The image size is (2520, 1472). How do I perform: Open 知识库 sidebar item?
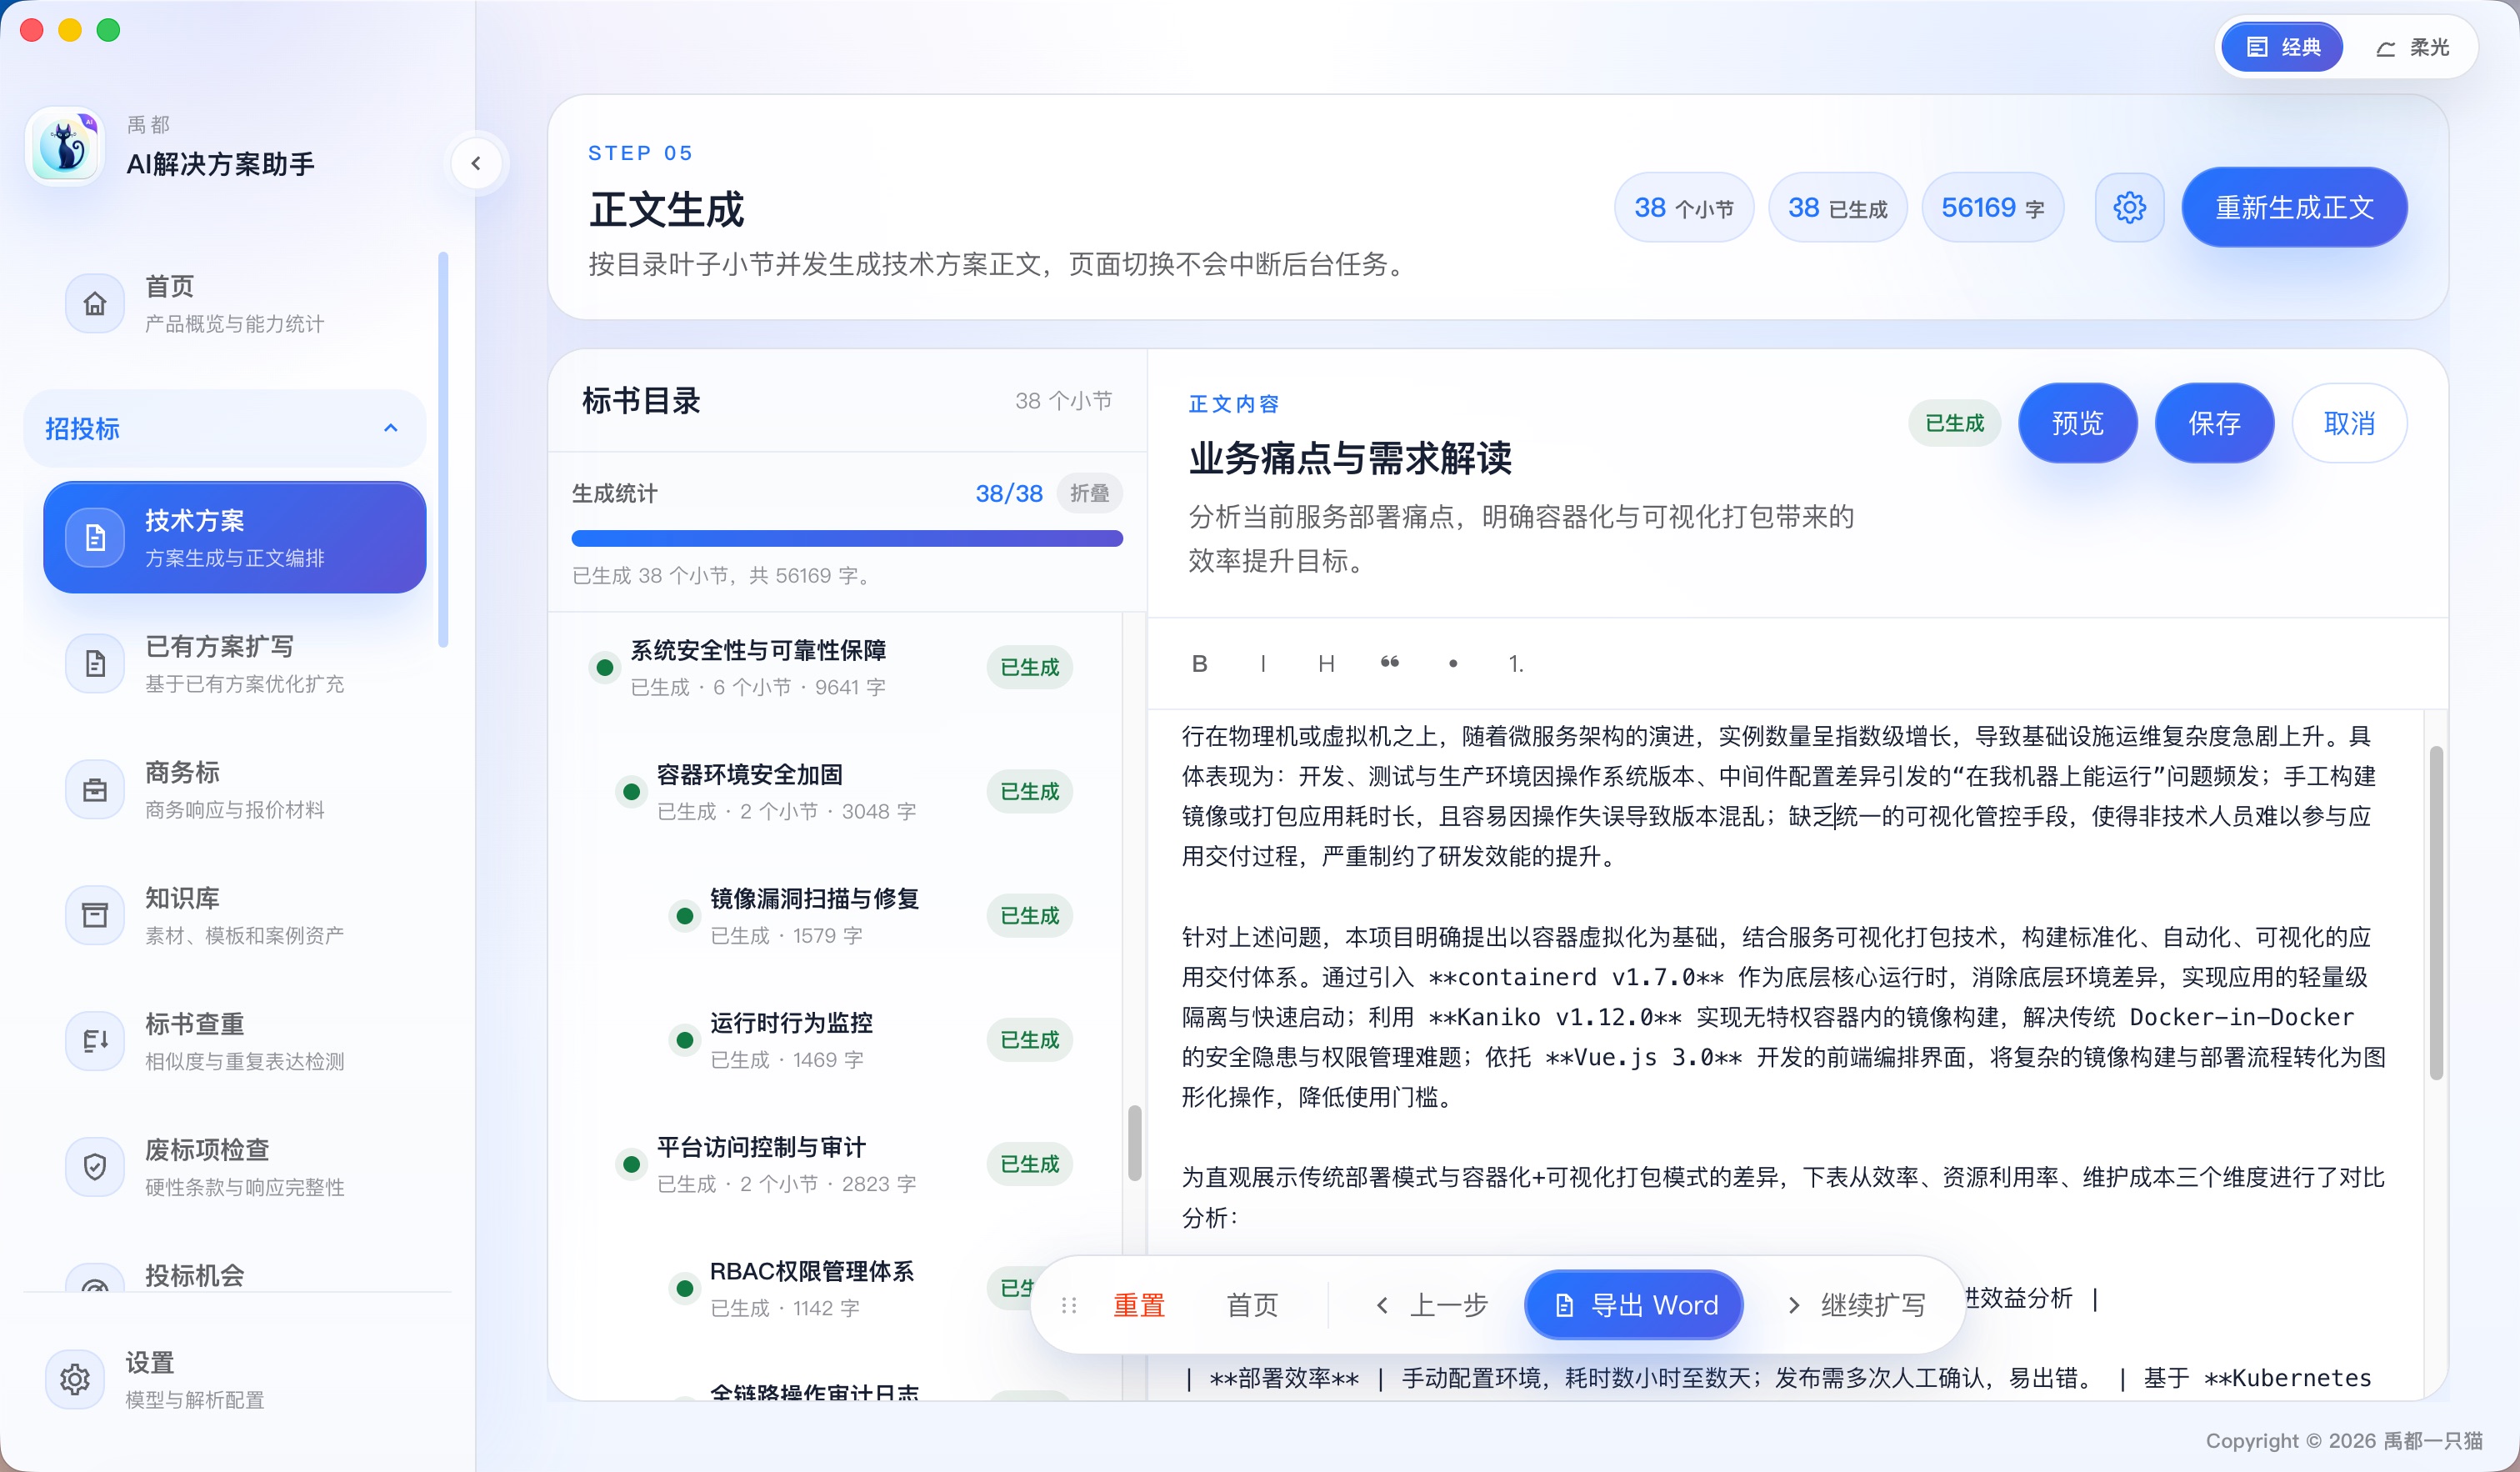[235, 915]
